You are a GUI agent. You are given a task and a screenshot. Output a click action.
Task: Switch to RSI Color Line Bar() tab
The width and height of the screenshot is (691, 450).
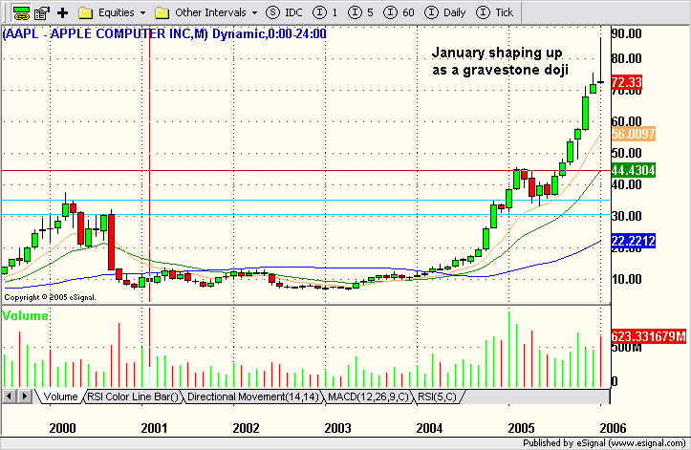(x=133, y=396)
